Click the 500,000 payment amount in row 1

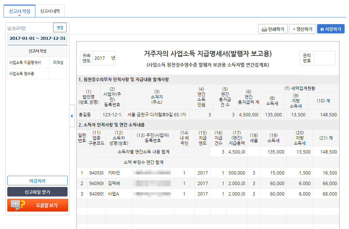(237, 173)
